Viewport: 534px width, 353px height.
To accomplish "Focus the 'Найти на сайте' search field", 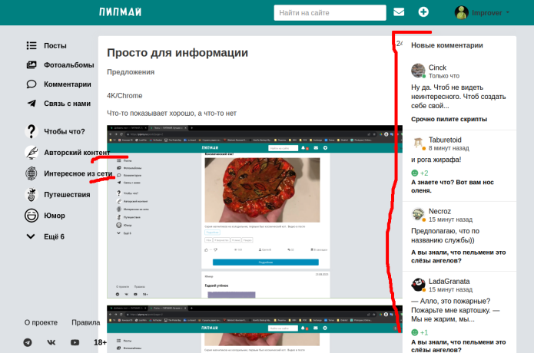I will click(330, 12).
